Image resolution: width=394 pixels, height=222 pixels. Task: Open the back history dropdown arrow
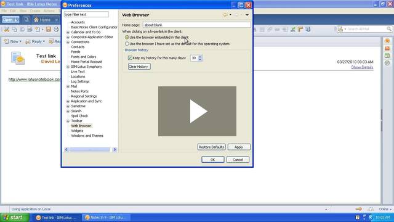click(x=230, y=15)
